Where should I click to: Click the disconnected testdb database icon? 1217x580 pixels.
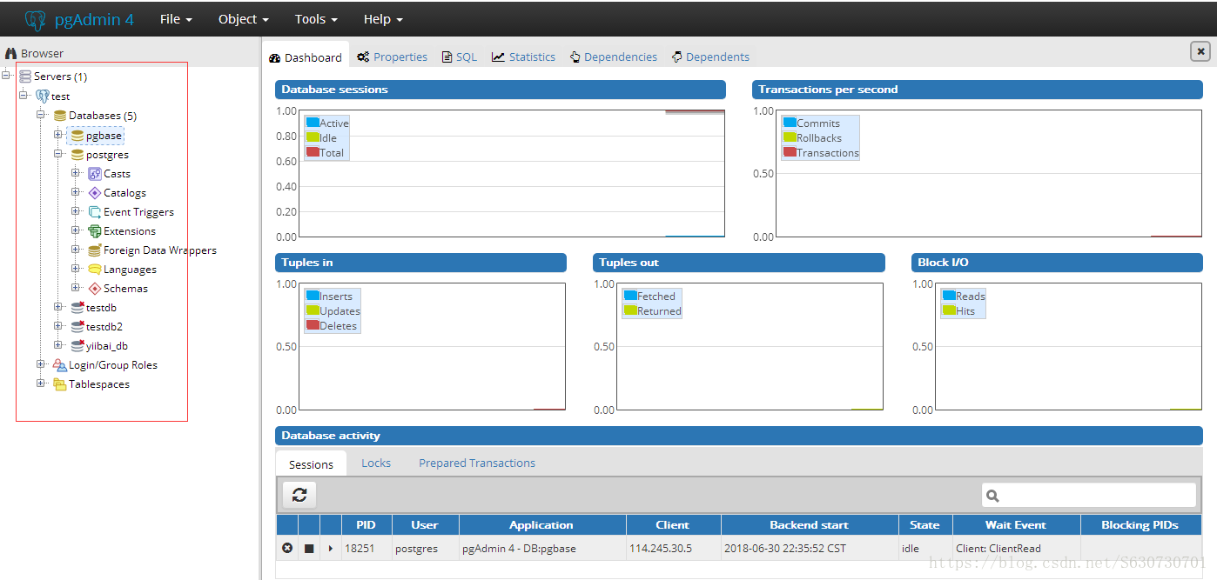(77, 308)
